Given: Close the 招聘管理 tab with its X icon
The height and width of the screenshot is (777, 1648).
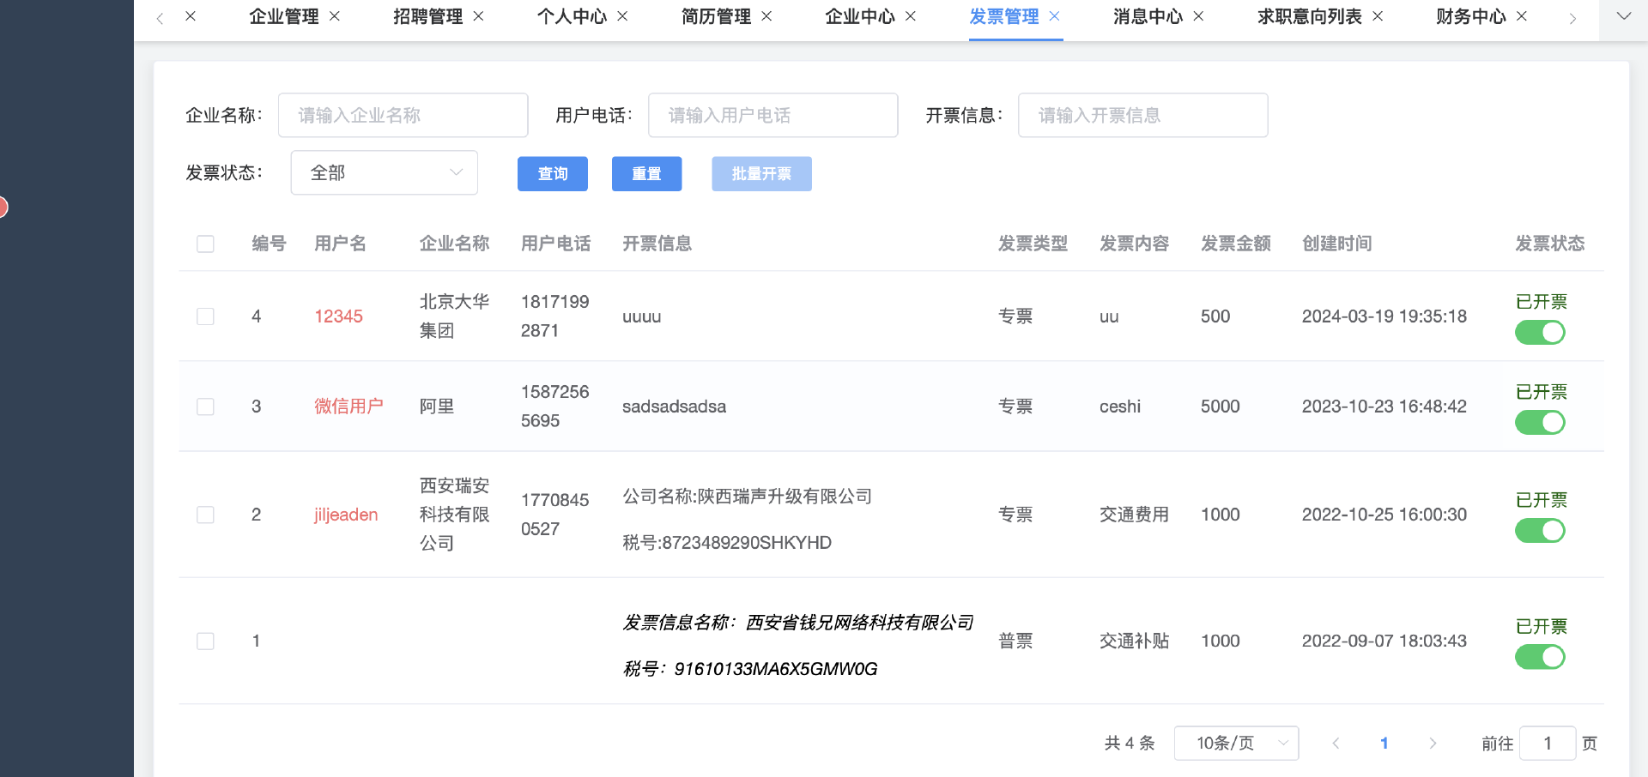Looking at the screenshot, I should point(479,16).
